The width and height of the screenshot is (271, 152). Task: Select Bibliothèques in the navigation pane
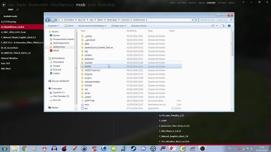pos(57,58)
